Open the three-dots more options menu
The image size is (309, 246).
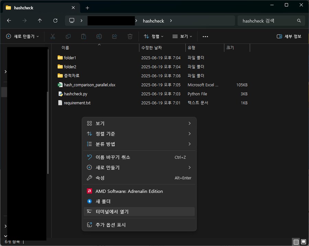click(x=205, y=36)
